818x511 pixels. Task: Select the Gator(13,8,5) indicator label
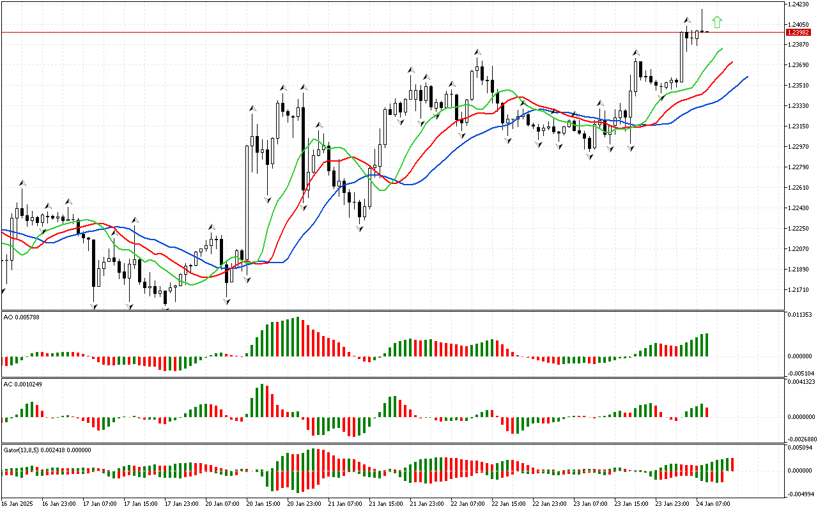point(47,450)
